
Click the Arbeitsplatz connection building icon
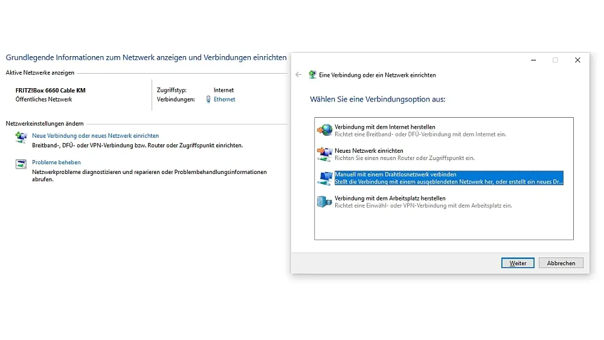click(324, 202)
